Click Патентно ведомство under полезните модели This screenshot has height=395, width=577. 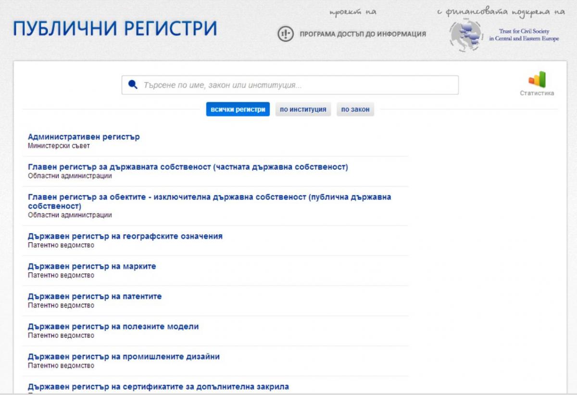pyautogui.click(x=61, y=335)
